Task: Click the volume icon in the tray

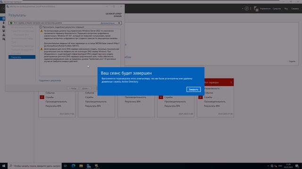Action: pos(276,166)
